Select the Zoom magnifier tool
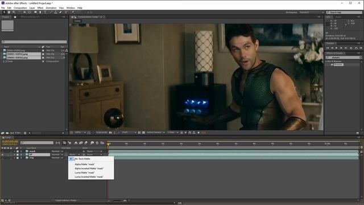The height and width of the screenshot is (205, 364). 14,13
